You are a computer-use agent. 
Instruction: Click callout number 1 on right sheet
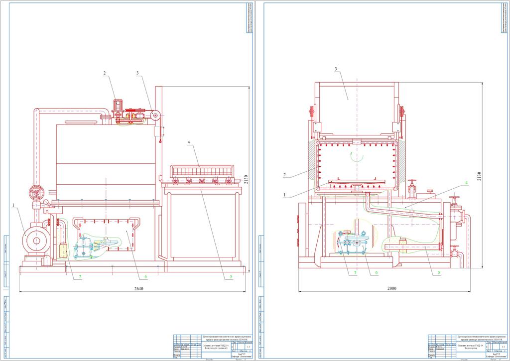284,195
